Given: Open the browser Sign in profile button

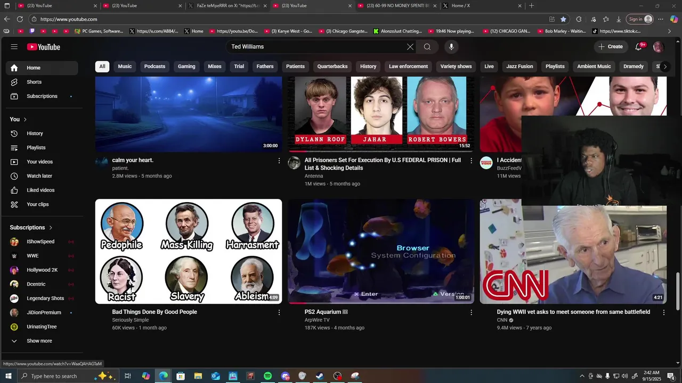Looking at the screenshot, I should (640, 19).
